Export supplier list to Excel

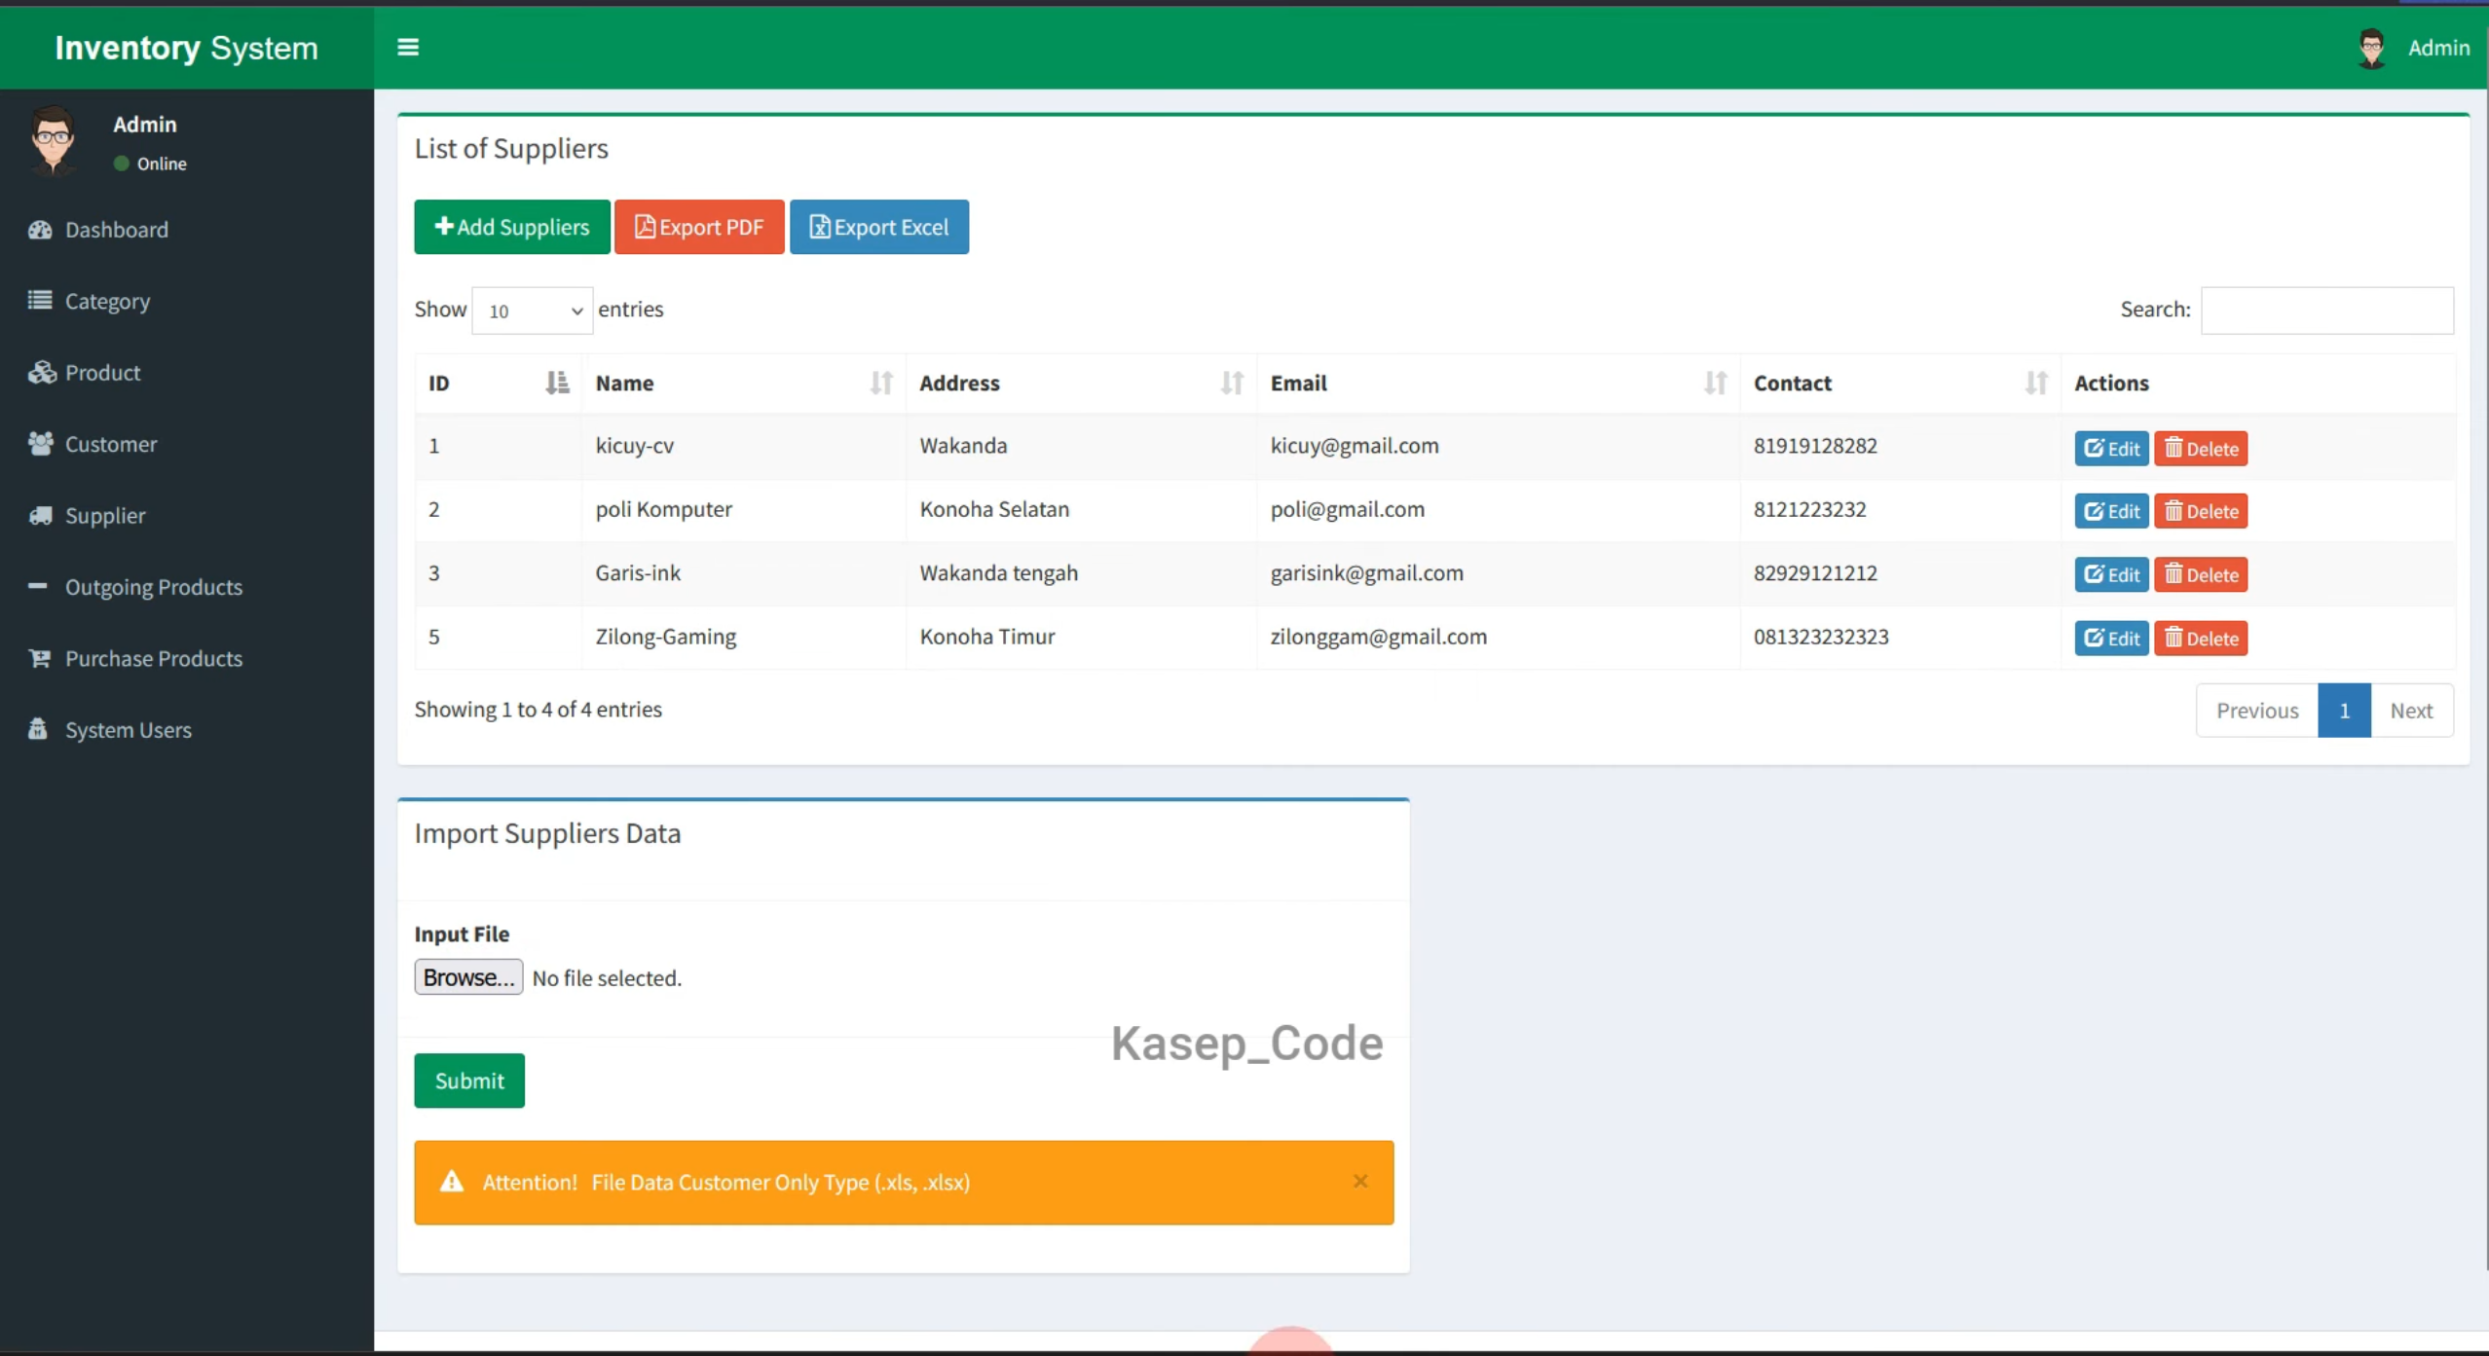879,227
